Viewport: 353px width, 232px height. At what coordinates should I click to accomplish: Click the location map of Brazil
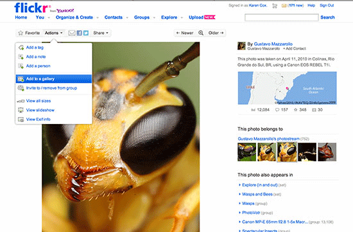pyautogui.click(x=288, y=88)
